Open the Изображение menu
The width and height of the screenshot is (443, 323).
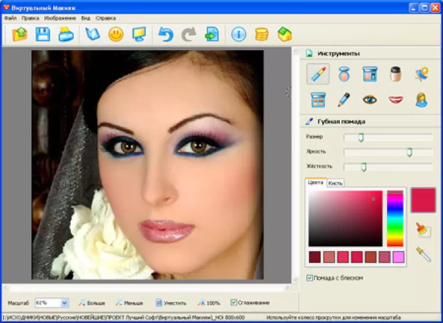point(60,18)
